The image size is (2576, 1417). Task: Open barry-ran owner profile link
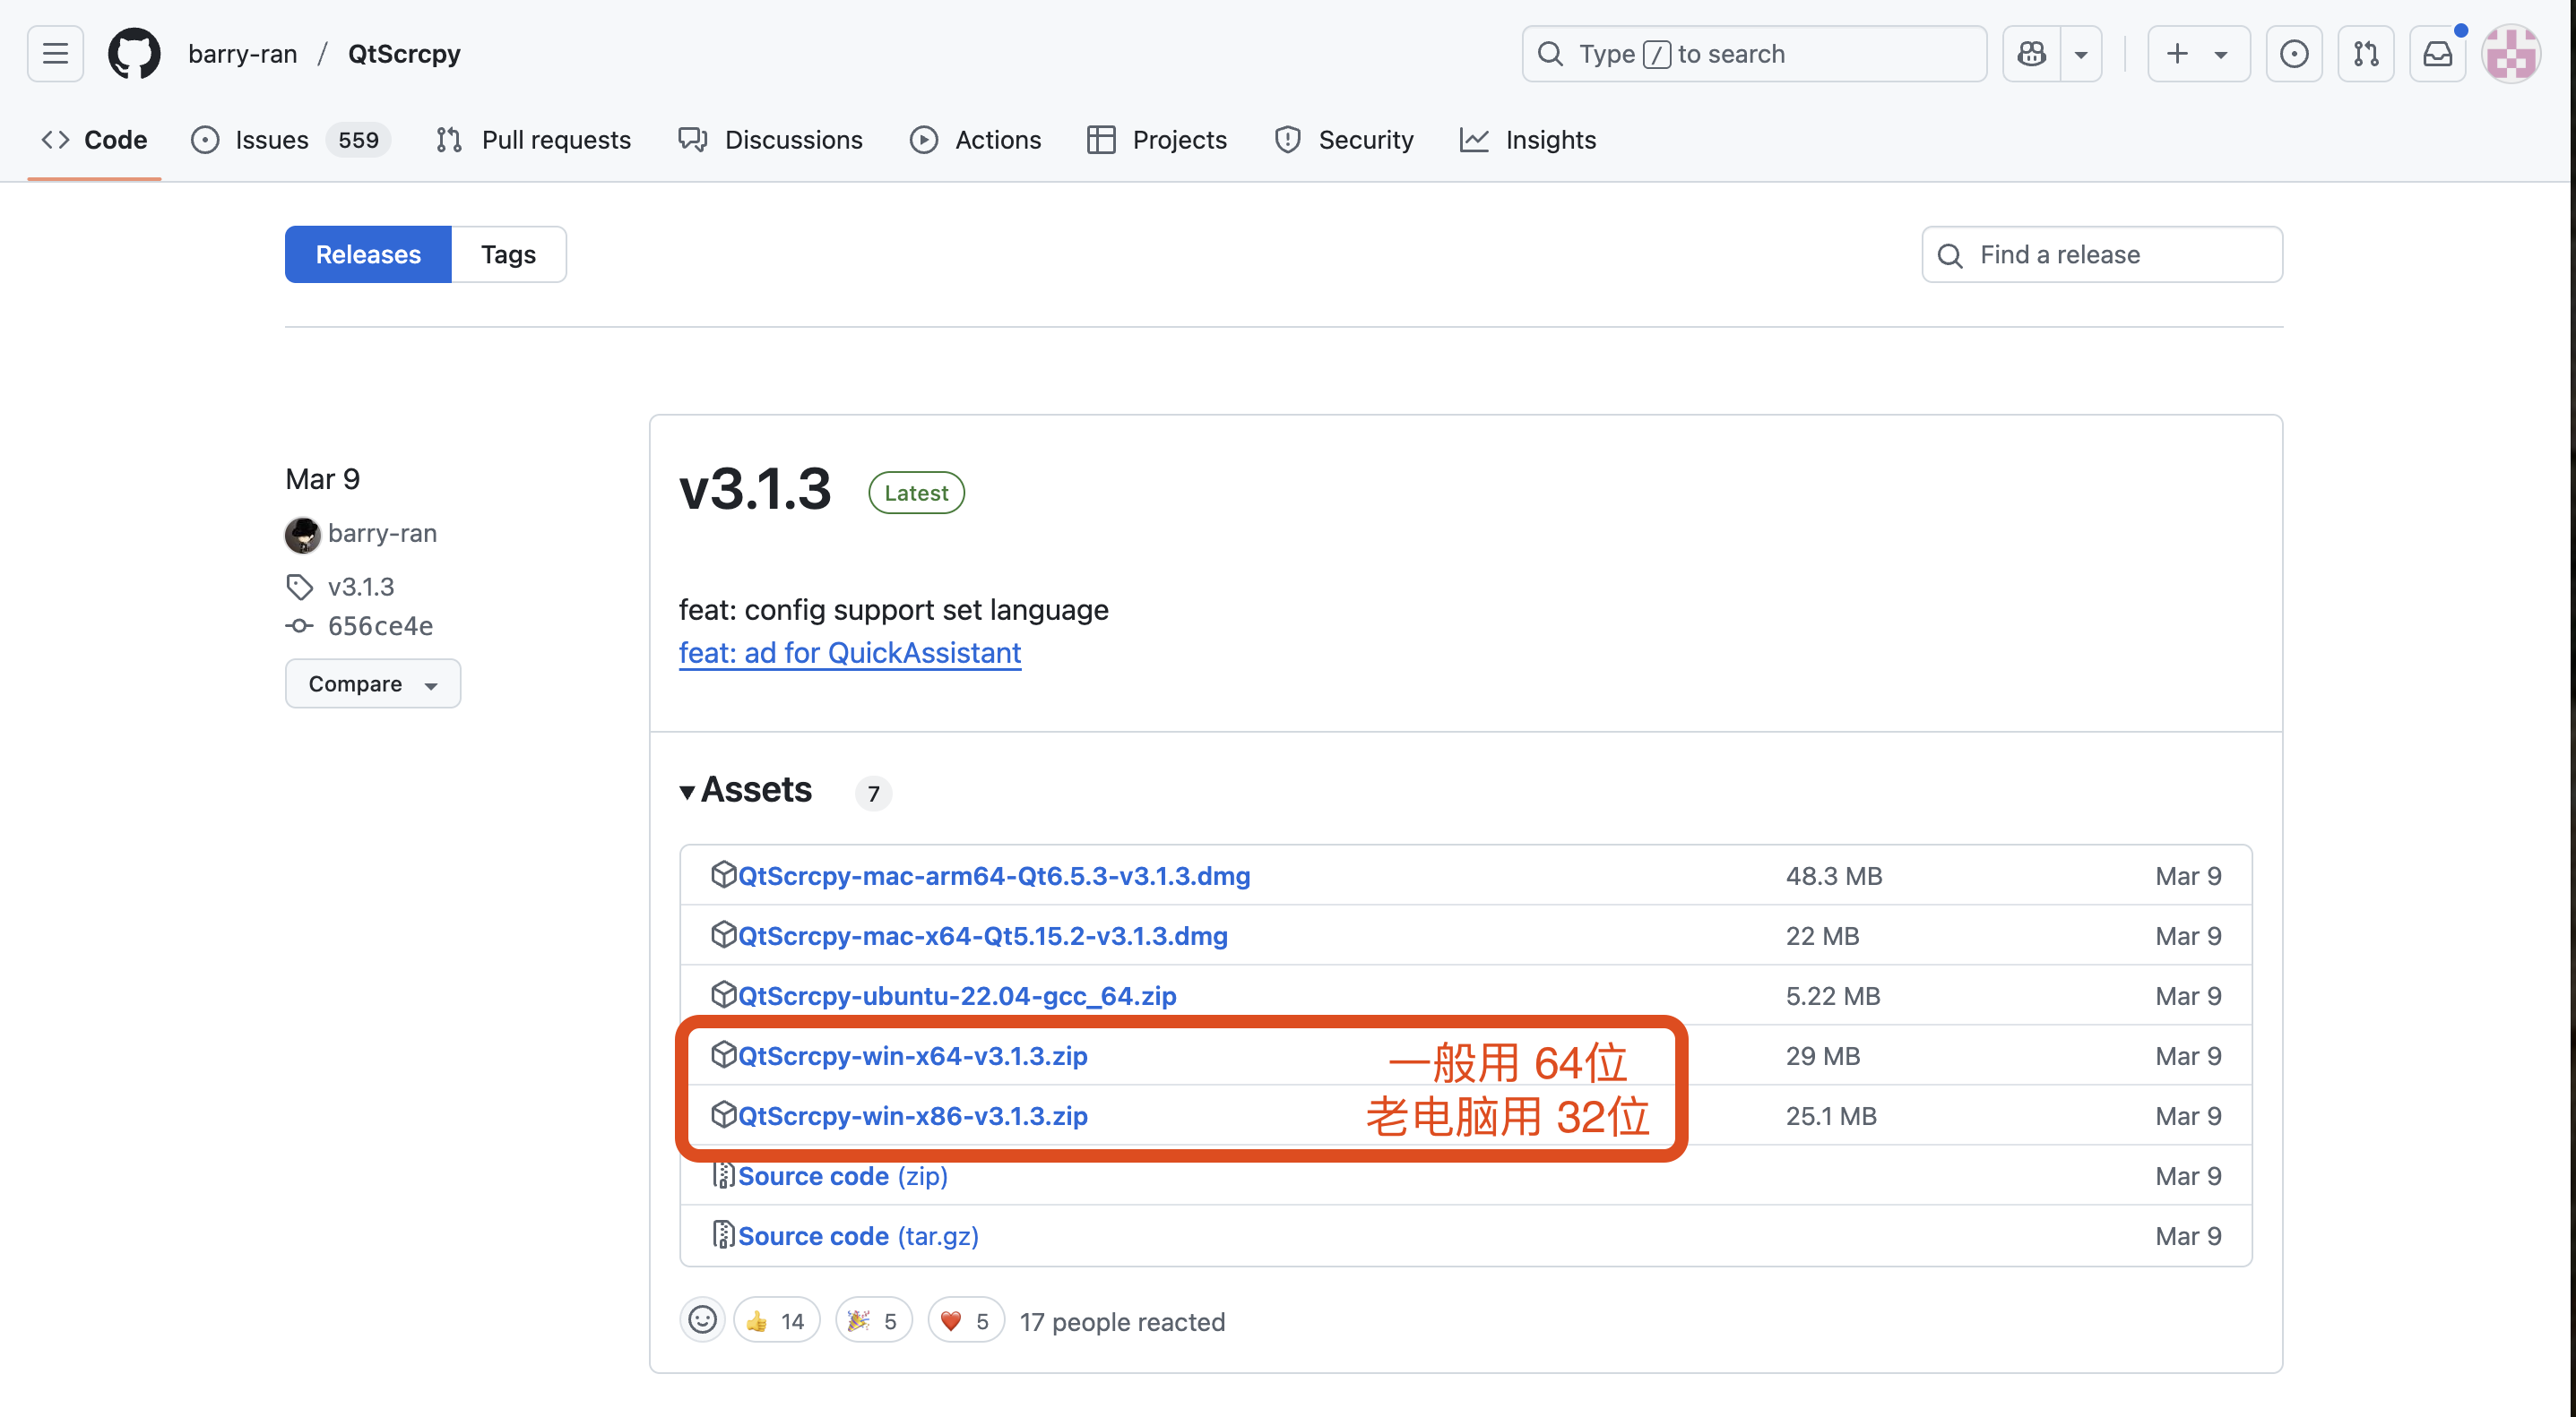click(x=243, y=54)
